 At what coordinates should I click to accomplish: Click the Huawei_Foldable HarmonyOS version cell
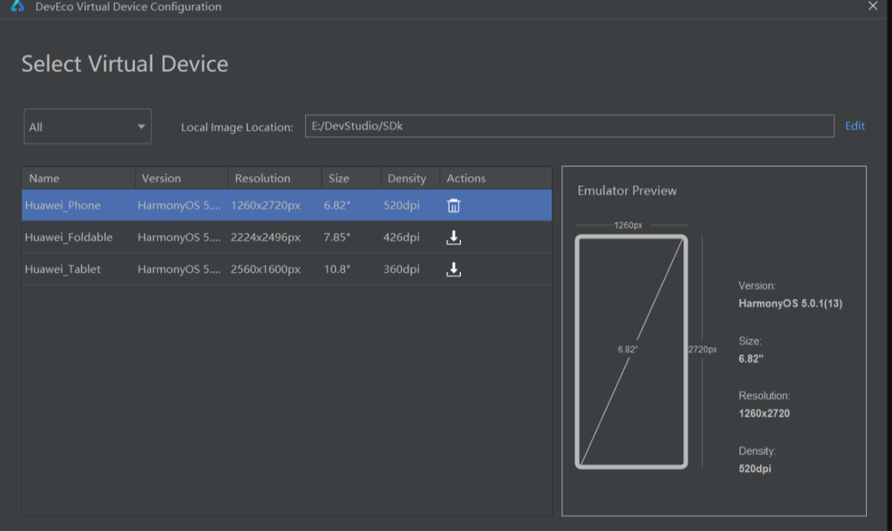179,237
